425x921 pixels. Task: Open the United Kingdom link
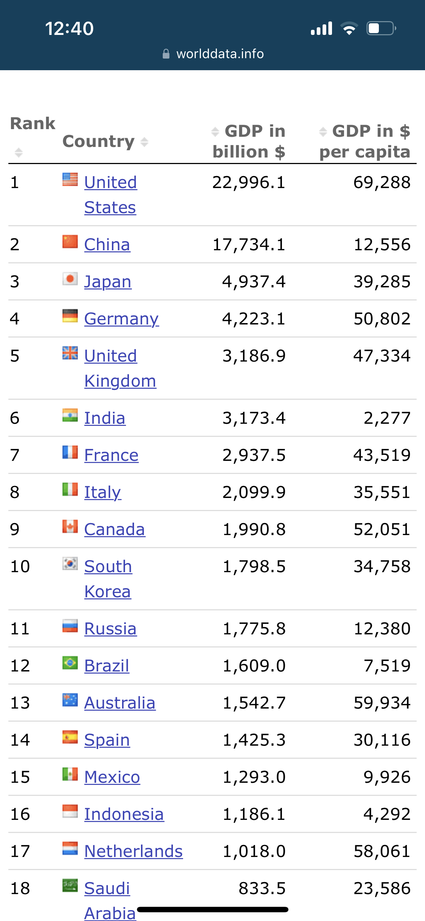click(120, 368)
